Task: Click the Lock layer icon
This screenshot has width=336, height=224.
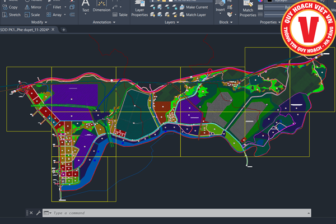Action: [175, 7]
